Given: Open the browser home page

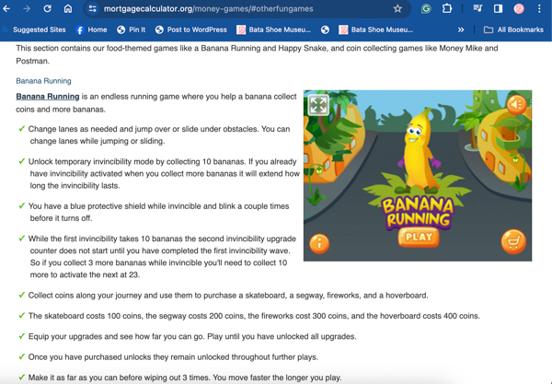Looking at the screenshot, I should pyautogui.click(x=68, y=8).
